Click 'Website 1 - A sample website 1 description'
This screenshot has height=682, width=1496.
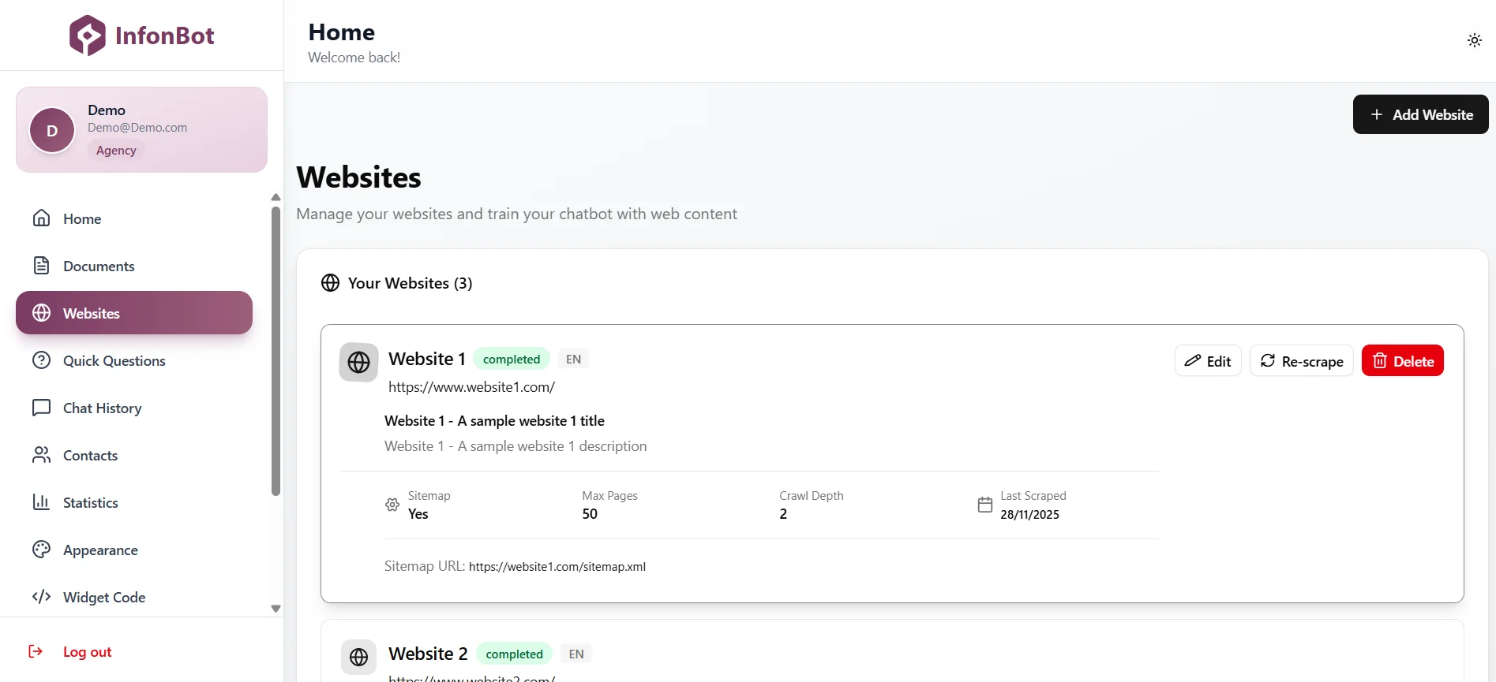[x=516, y=445]
